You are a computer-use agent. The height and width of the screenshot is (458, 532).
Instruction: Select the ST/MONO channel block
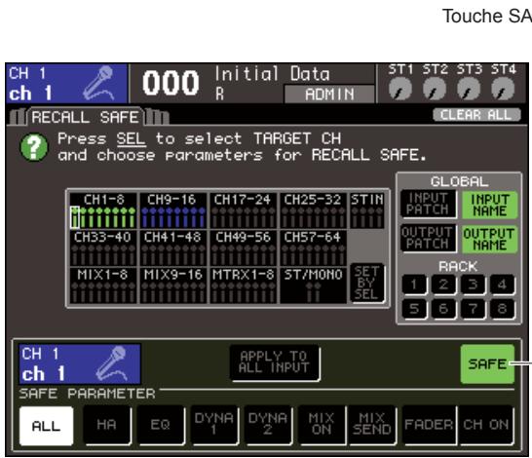pos(313,286)
